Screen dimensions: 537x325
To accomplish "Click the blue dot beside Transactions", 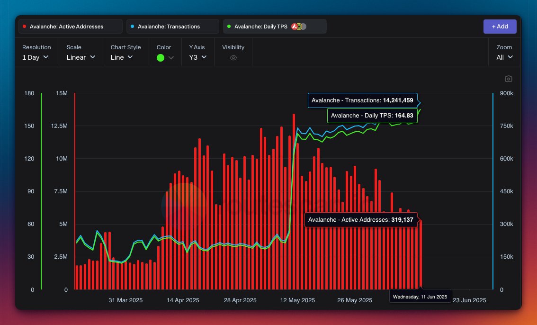I will click(133, 27).
